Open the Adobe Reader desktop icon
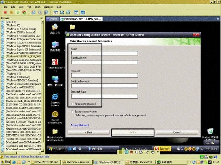The image size is (221, 165). 55,65
